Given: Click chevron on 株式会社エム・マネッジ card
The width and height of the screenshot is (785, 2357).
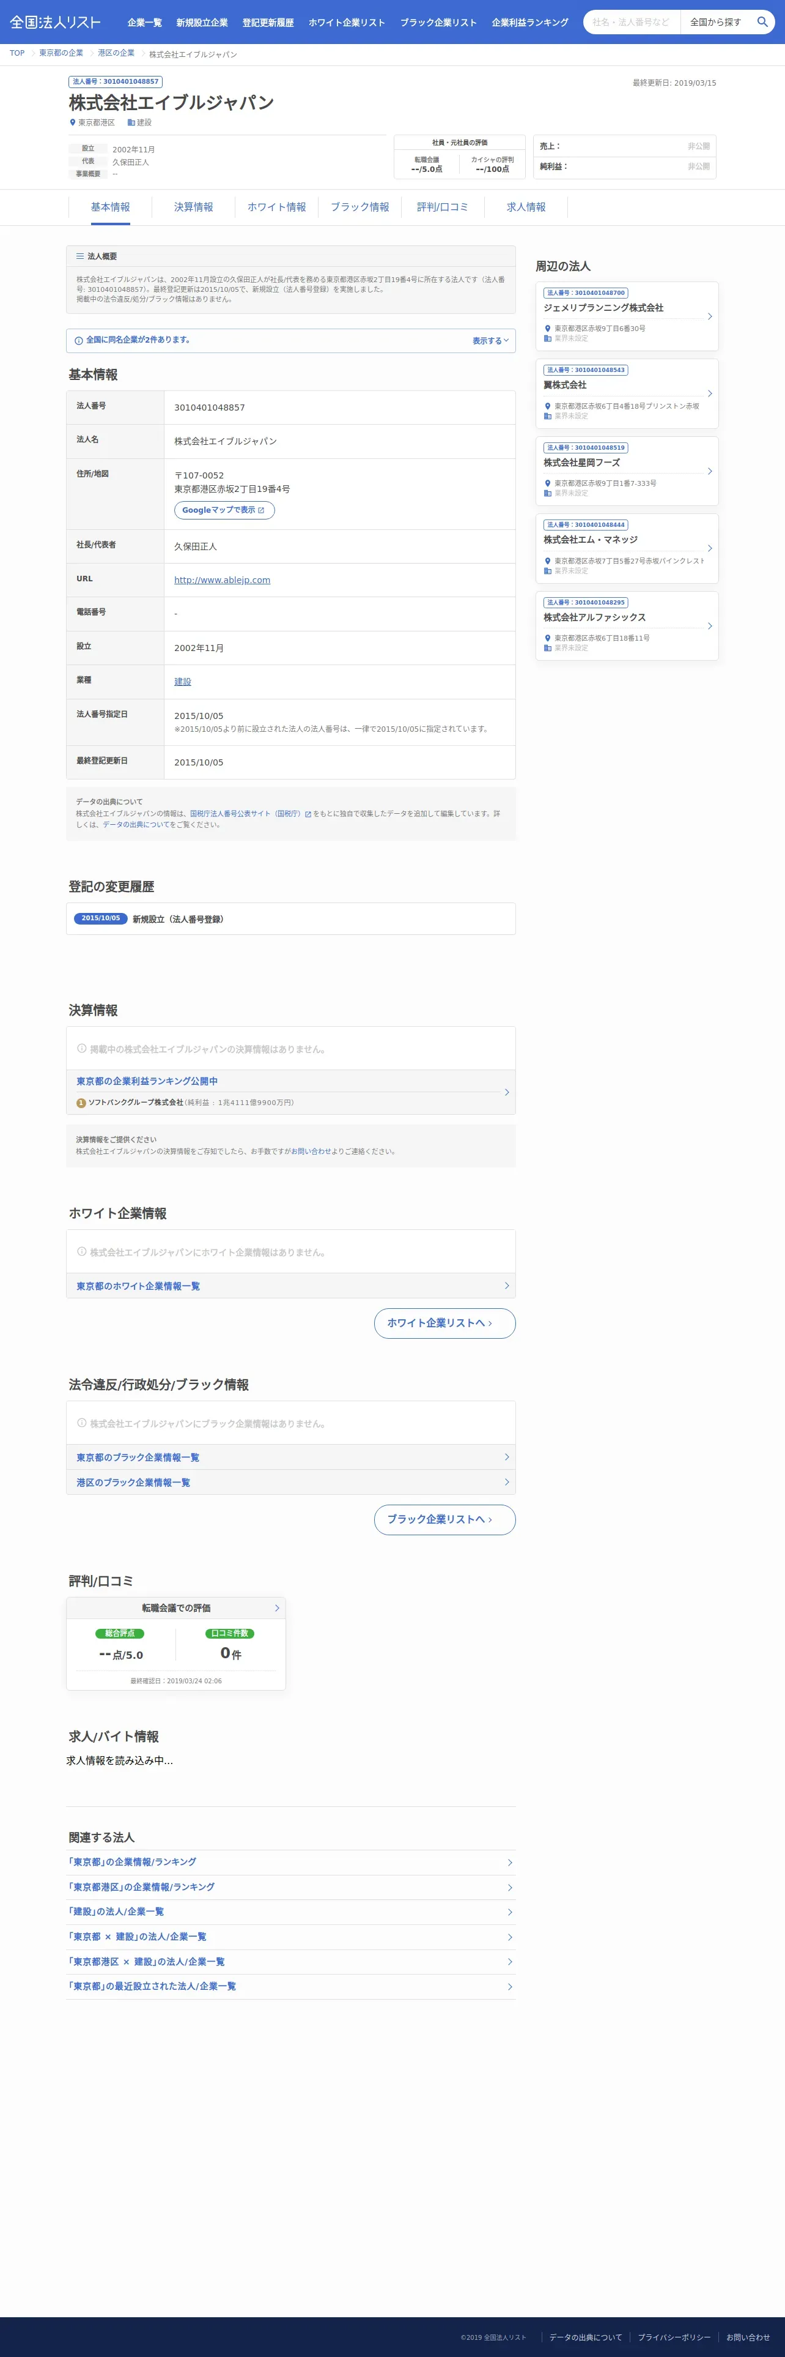Looking at the screenshot, I should pyautogui.click(x=710, y=548).
